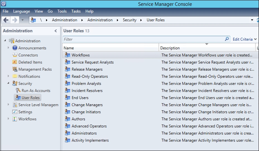Open the Help menu
259x151 pixels.
tap(89, 11)
